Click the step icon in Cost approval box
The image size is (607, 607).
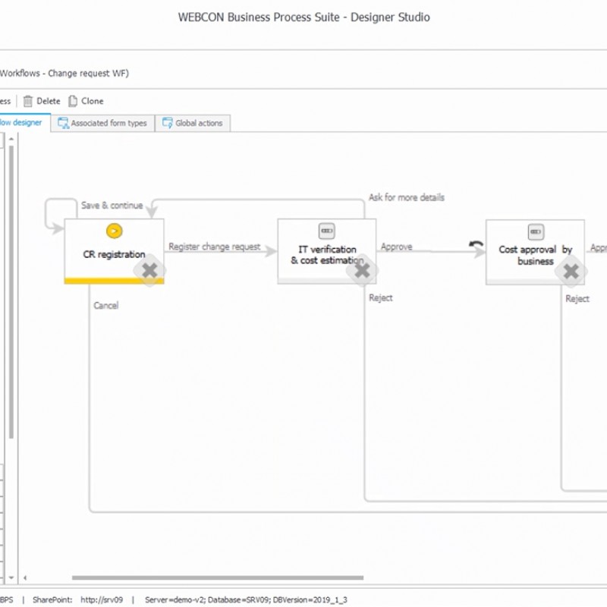pos(535,231)
